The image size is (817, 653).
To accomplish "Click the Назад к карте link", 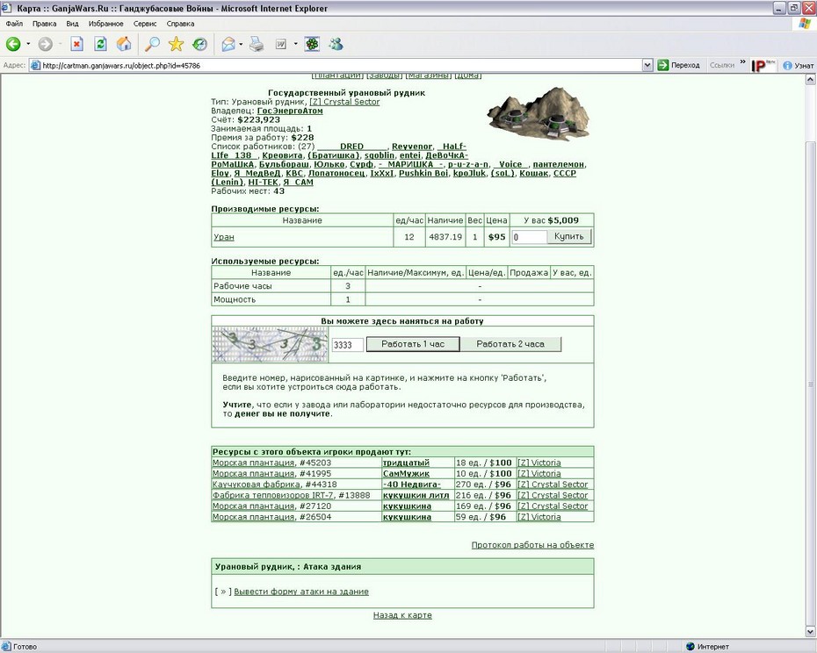I will click(402, 615).
